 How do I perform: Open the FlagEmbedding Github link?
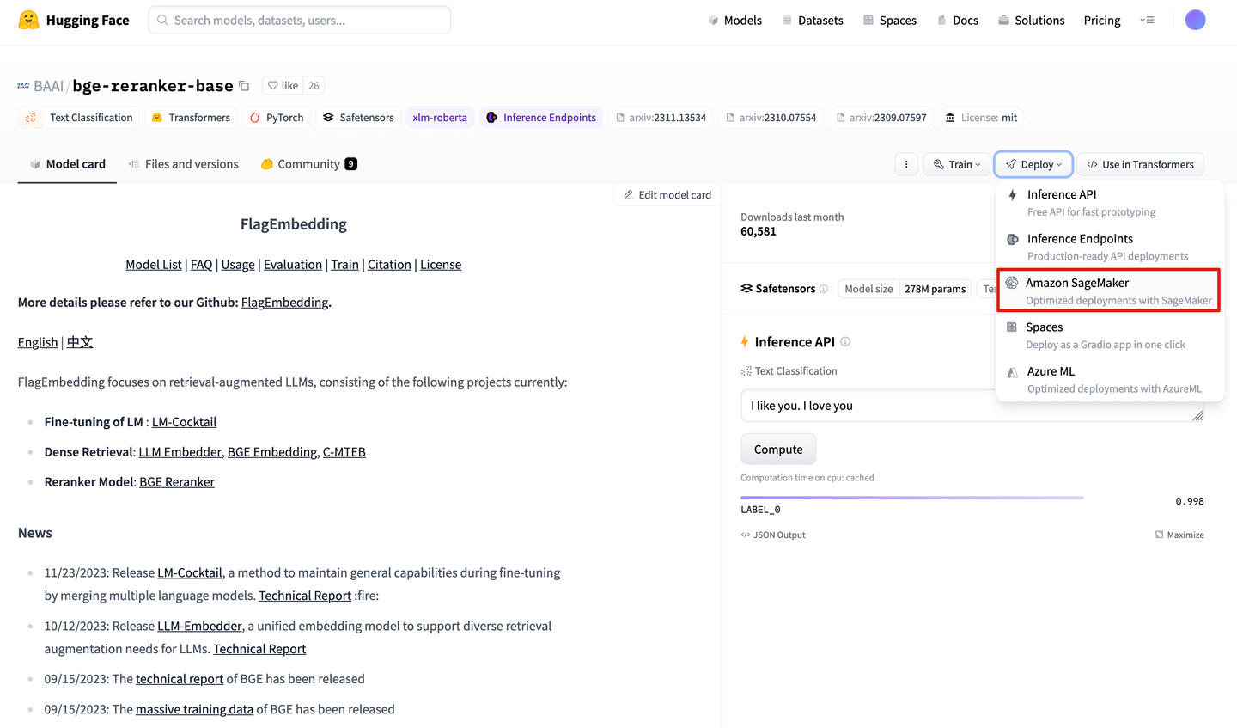tap(284, 303)
